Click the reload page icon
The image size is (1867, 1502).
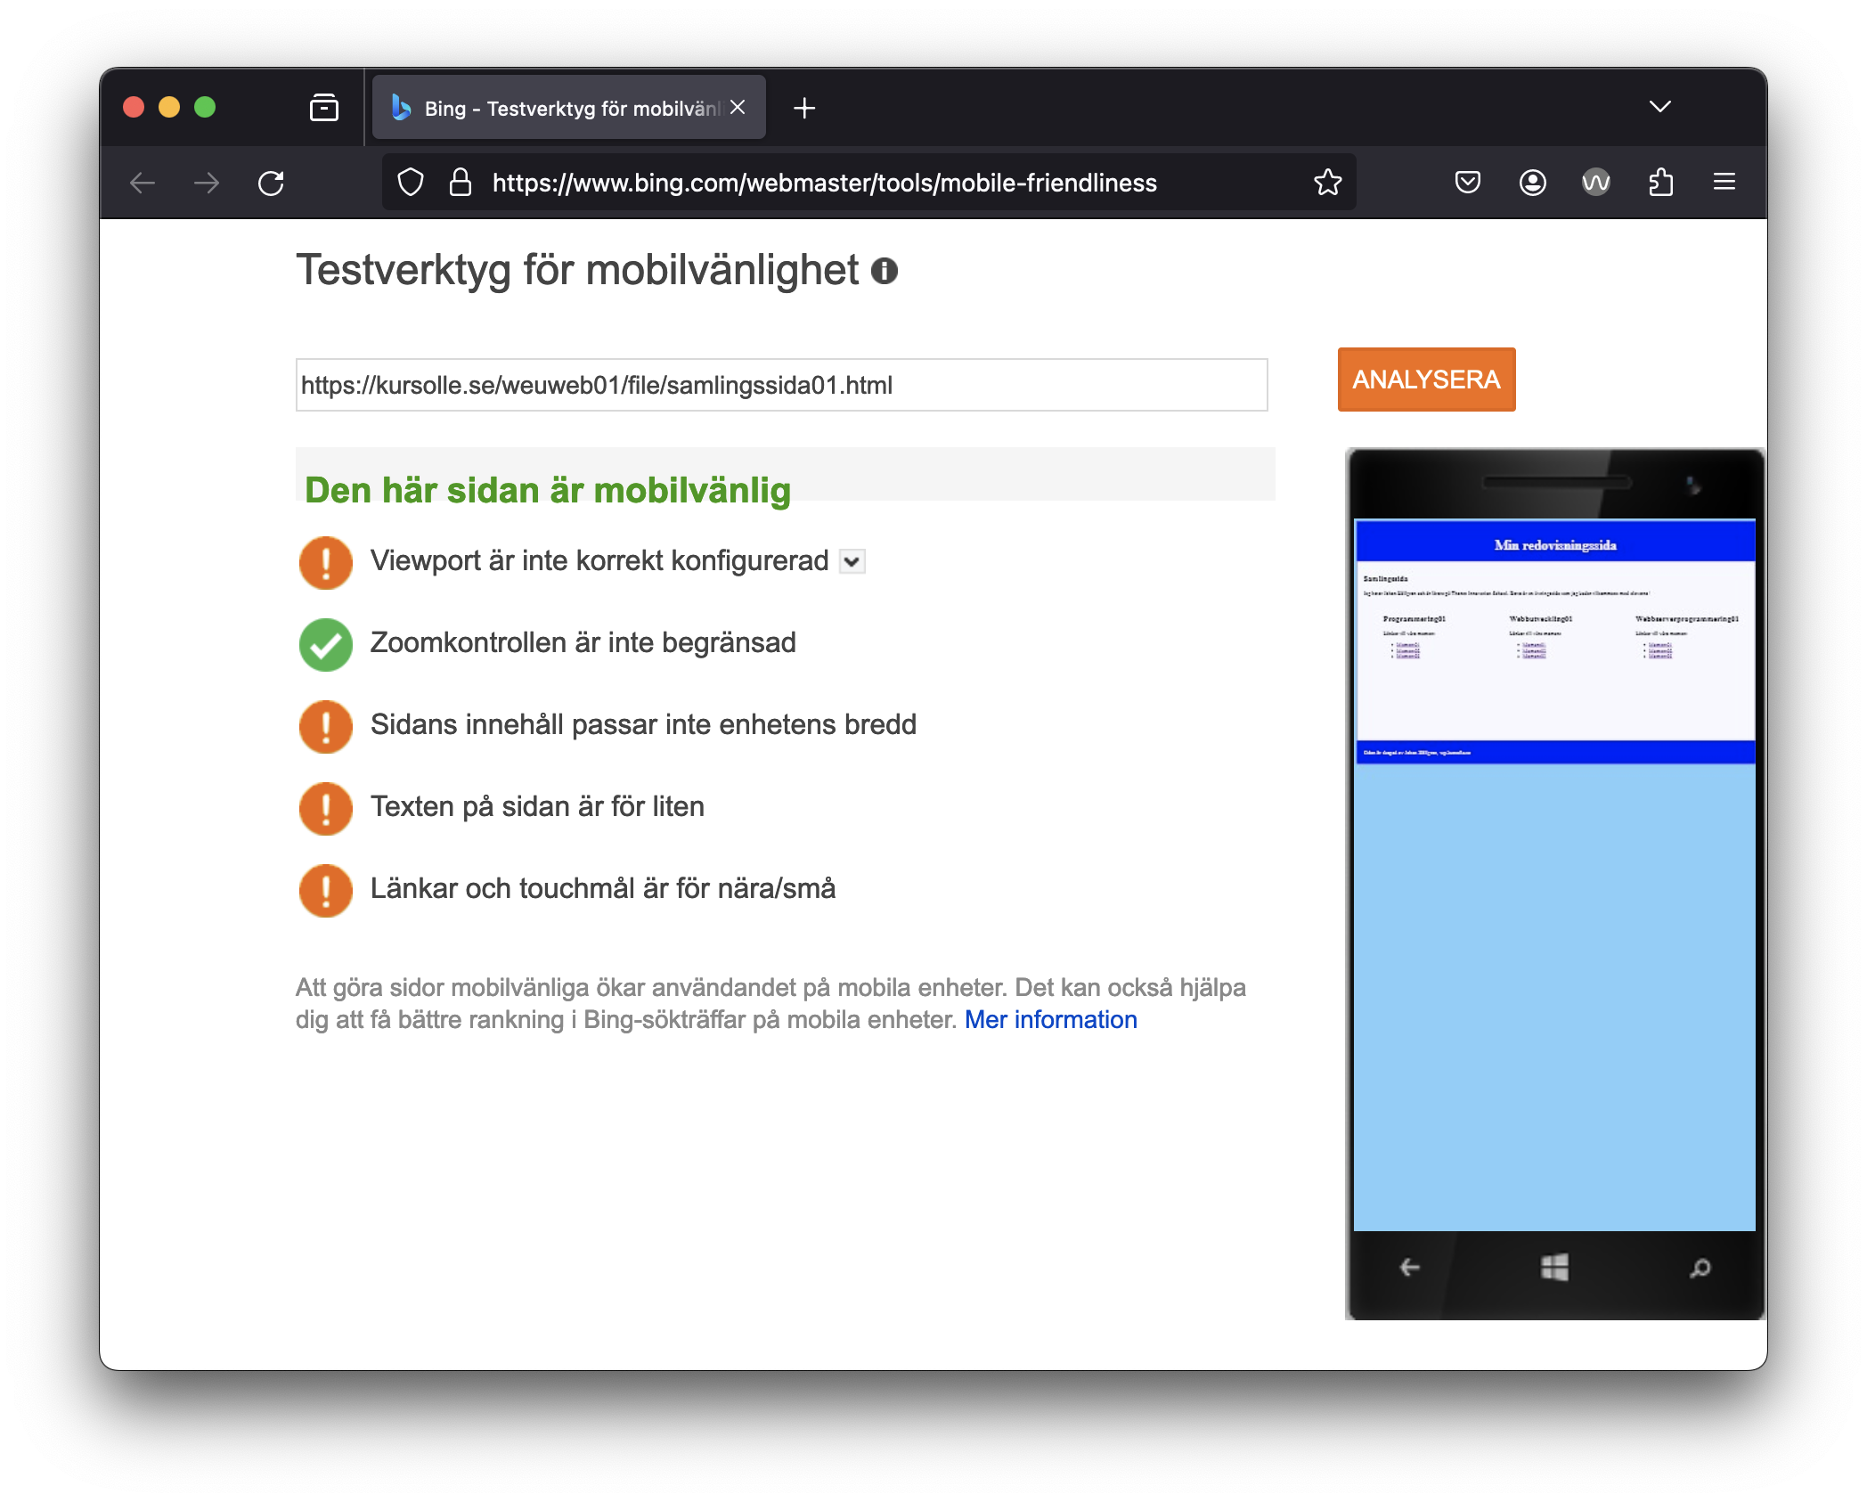pyautogui.click(x=271, y=184)
